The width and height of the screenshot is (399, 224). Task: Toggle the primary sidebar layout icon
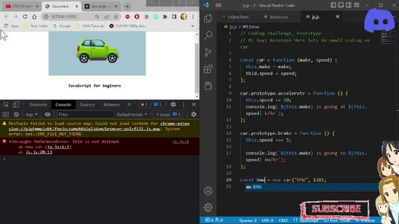click(333, 5)
